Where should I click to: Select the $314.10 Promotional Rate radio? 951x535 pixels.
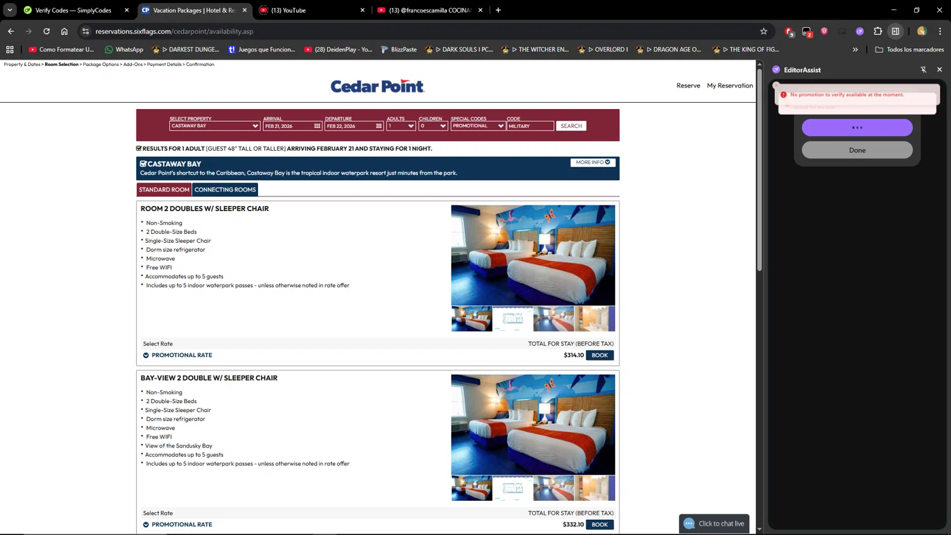point(146,356)
